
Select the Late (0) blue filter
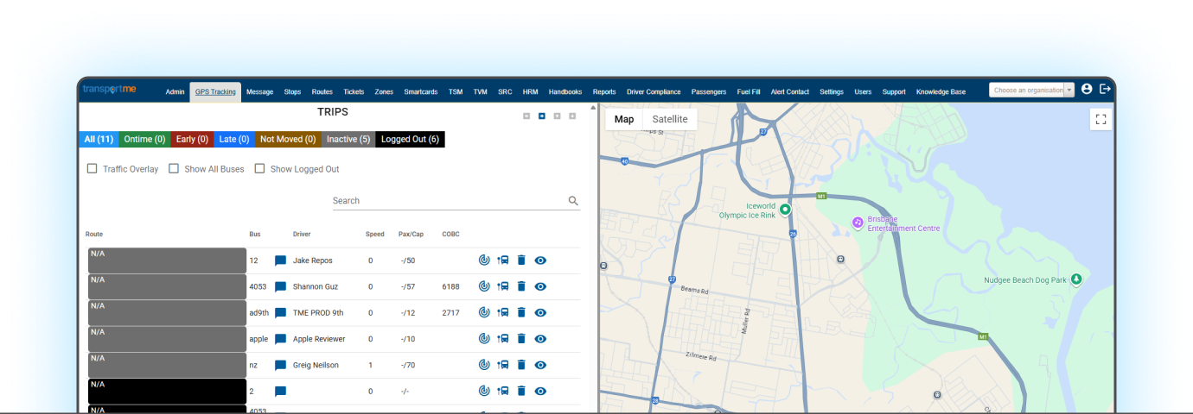tap(233, 139)
